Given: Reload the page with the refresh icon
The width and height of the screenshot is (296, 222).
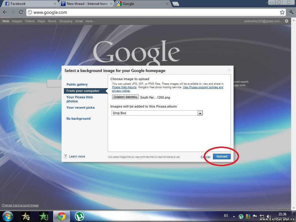Looking at the screenshot, I should click(21, 12).
